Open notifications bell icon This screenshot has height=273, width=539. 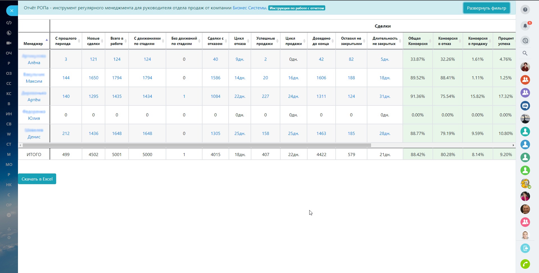(x=525, y=26)
